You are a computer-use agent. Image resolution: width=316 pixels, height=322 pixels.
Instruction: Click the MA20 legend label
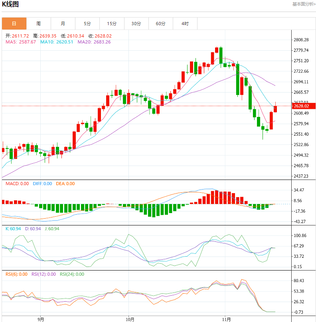click(x=94, y=42)
